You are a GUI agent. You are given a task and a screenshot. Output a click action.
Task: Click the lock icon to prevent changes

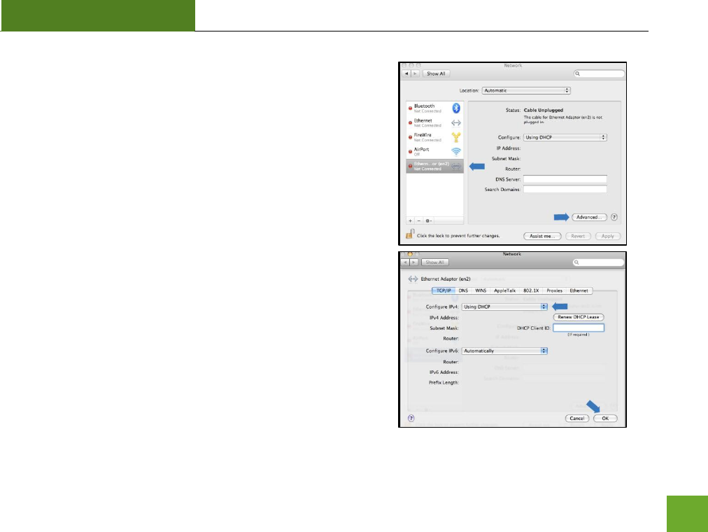[410, 234]
